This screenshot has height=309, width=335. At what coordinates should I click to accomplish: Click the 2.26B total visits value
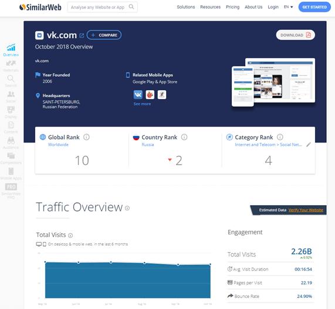tap(302, 252)
